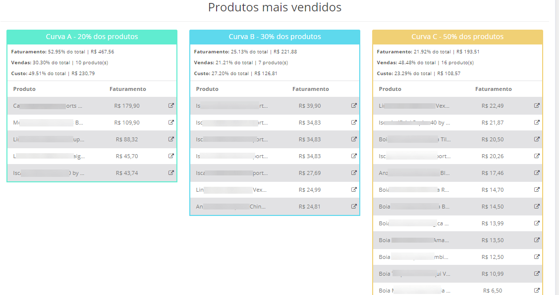Click the Curva B panel header

(x=275, y=37)
